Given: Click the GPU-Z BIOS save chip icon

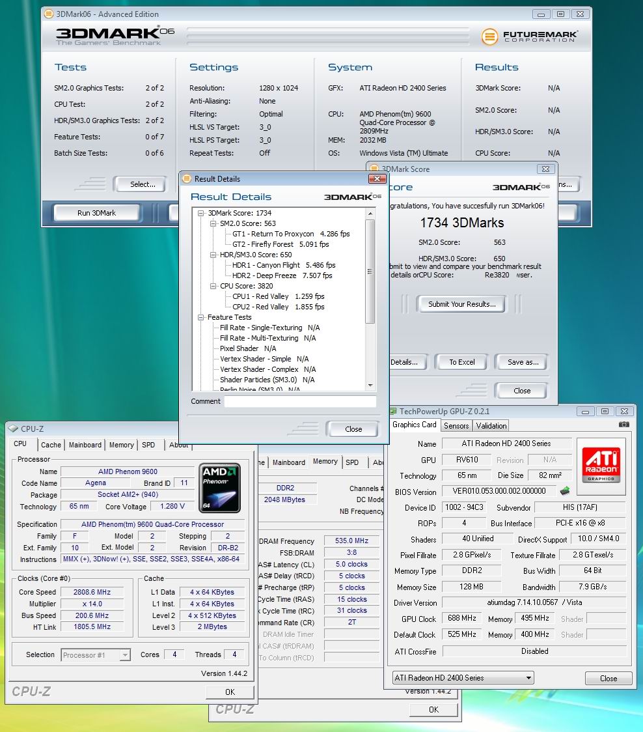Looking at the screenshot, I should click(x=565, y=490).
